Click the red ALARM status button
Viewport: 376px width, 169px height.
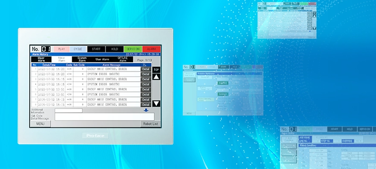[x=151, y=49]
